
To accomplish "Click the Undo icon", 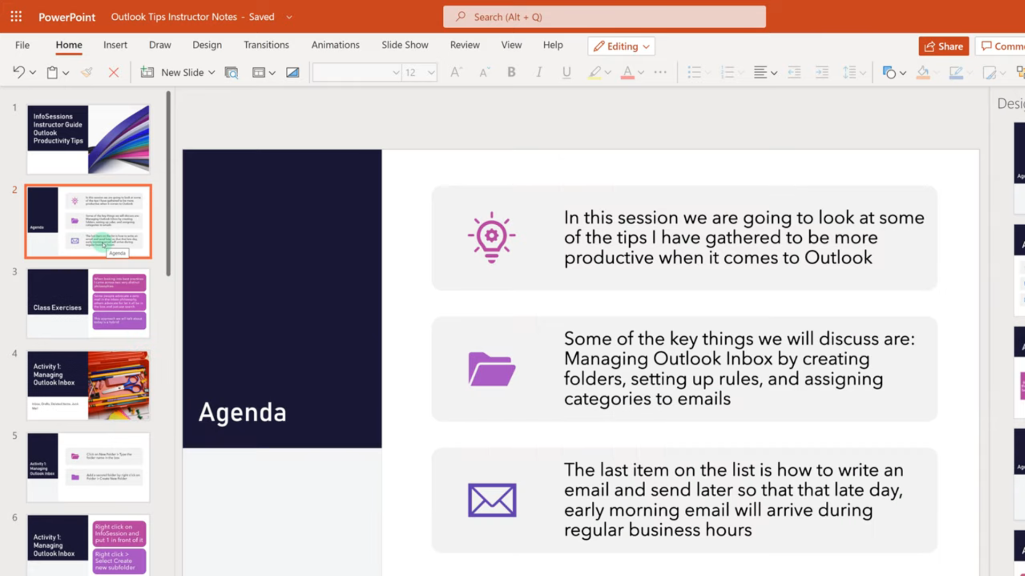I will pos(19,72).
